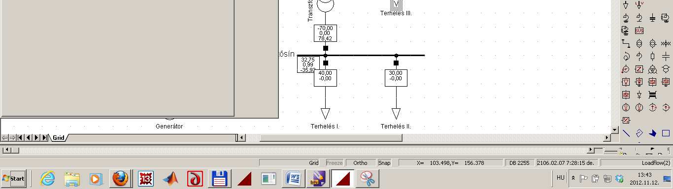Select the 32,75 busbar result box
Image resolution: width=673 pixels, height=189 pixels.
click(308, 64)
